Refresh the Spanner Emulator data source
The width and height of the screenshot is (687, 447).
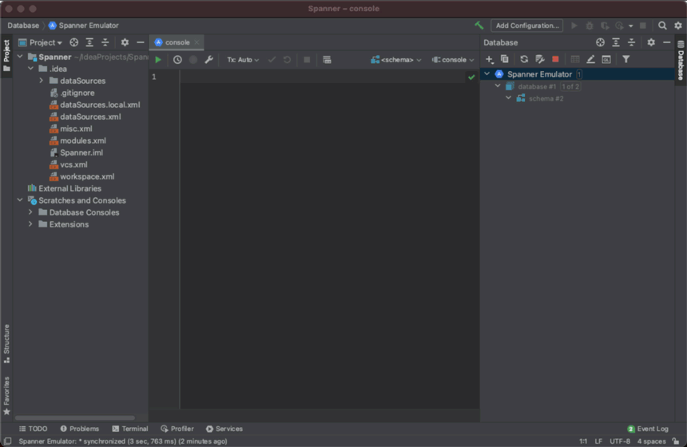tap(524, 59)
